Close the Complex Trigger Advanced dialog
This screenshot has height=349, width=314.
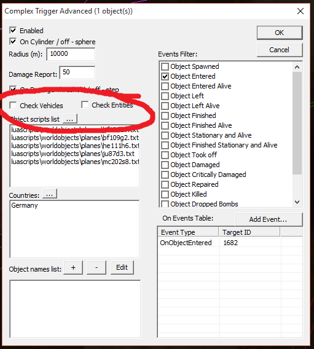point(300,11)
